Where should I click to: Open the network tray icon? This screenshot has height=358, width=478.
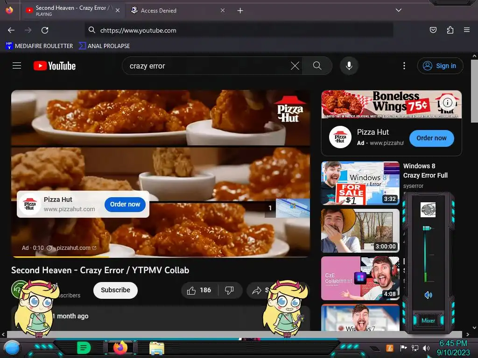point(415,348)
